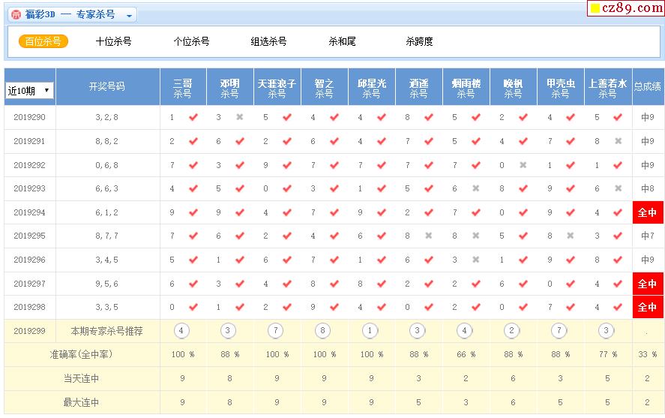Switch to the 十位杀号 tab
This screenshot has height=418, width=665.
point(114,41)
